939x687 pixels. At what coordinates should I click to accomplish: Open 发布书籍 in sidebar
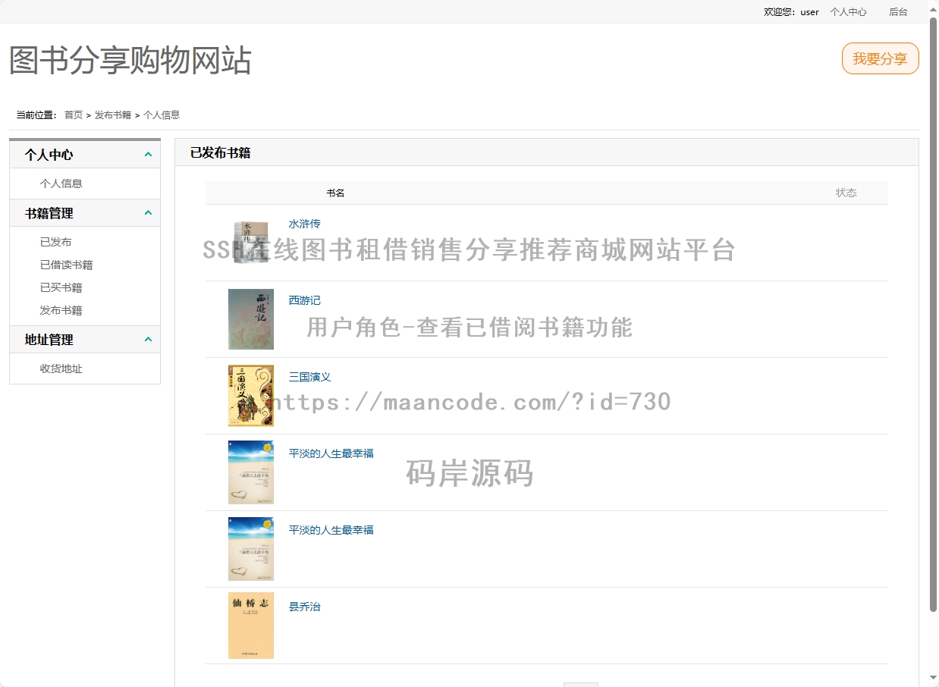[61, 310]
